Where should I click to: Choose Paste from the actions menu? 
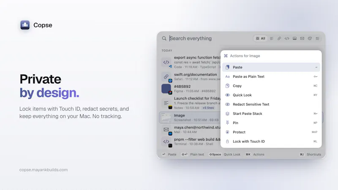click(271, 67)
